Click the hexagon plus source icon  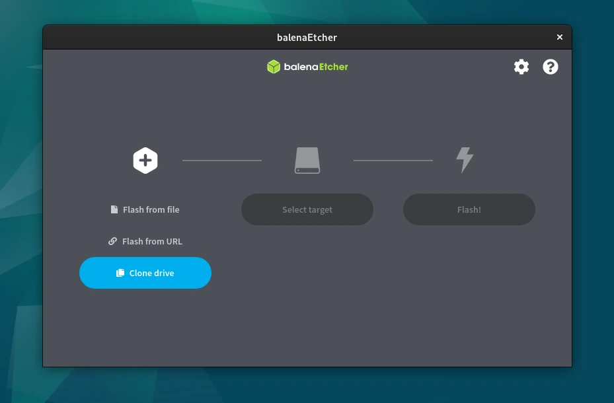click(x=145, y=161)
